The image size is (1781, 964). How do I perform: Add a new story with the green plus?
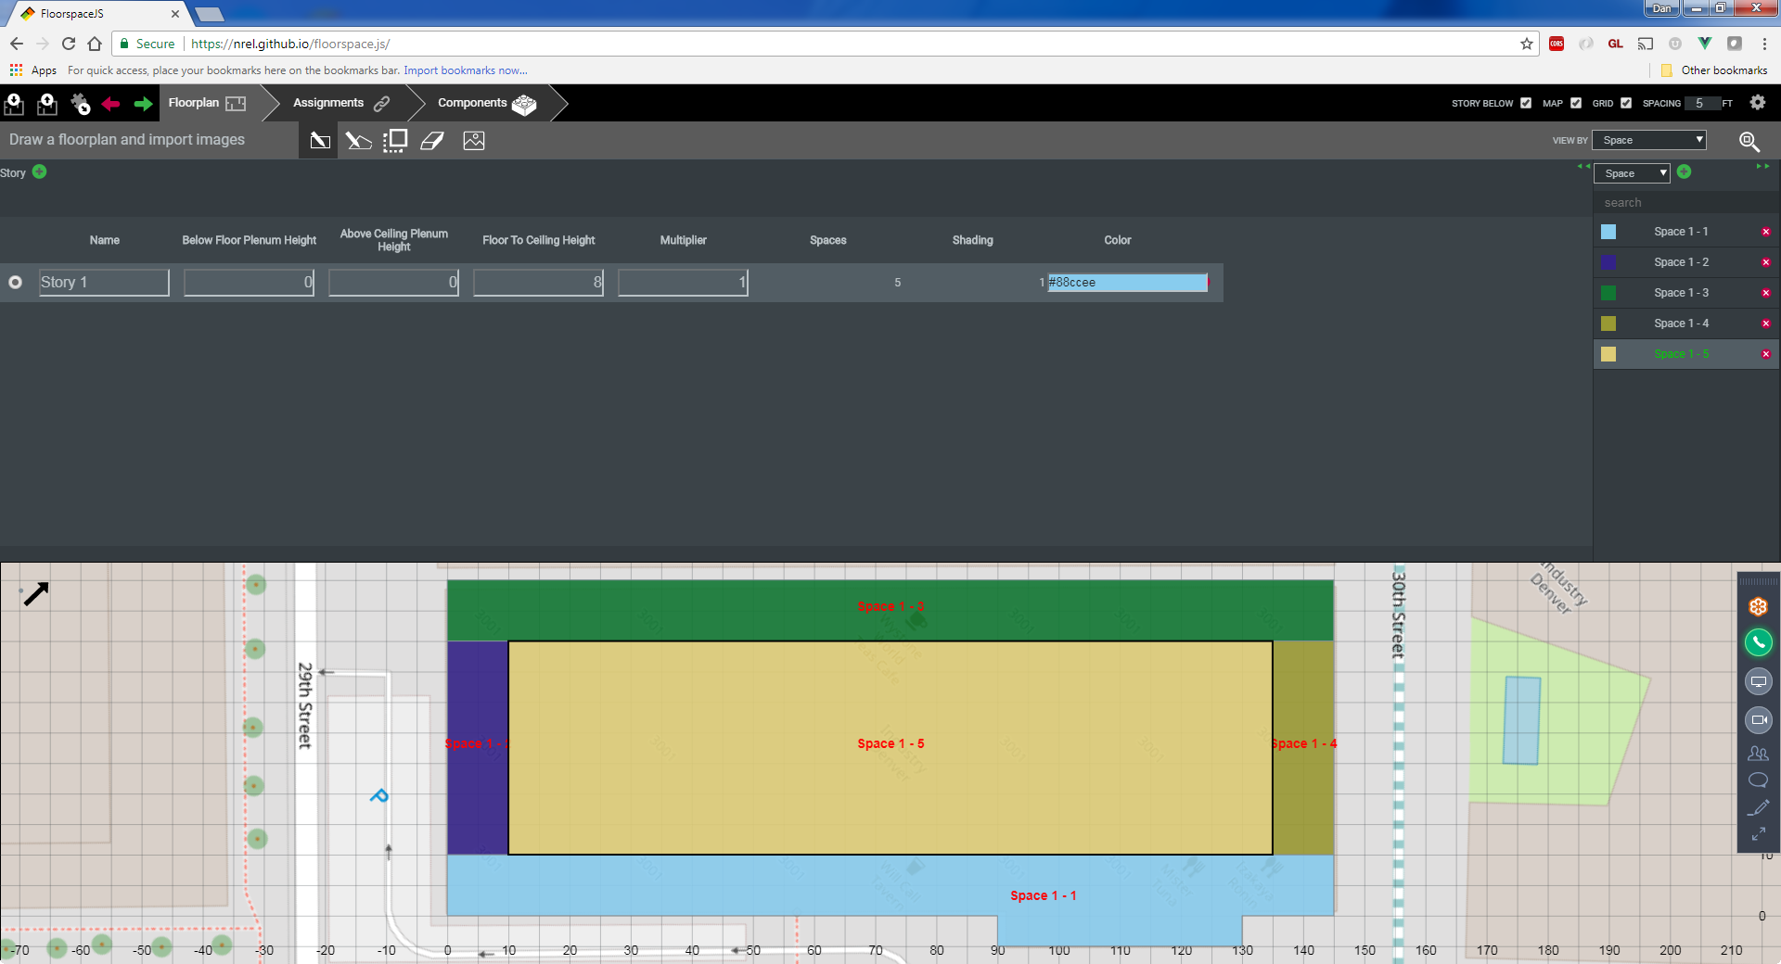click(40, 171)
